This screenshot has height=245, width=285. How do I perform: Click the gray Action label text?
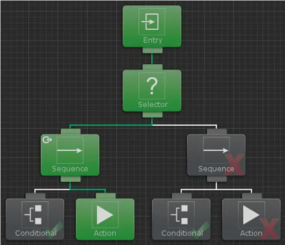click(x=251, y=233)
